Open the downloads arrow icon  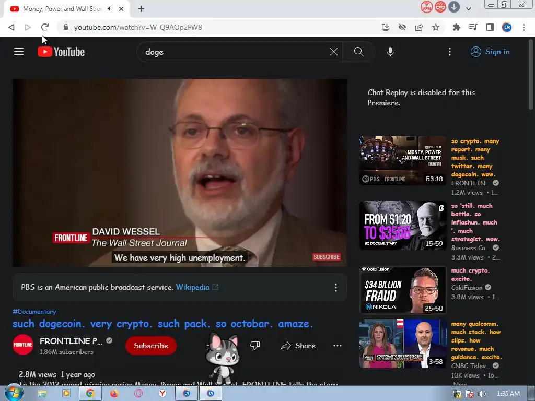(454, 7)
